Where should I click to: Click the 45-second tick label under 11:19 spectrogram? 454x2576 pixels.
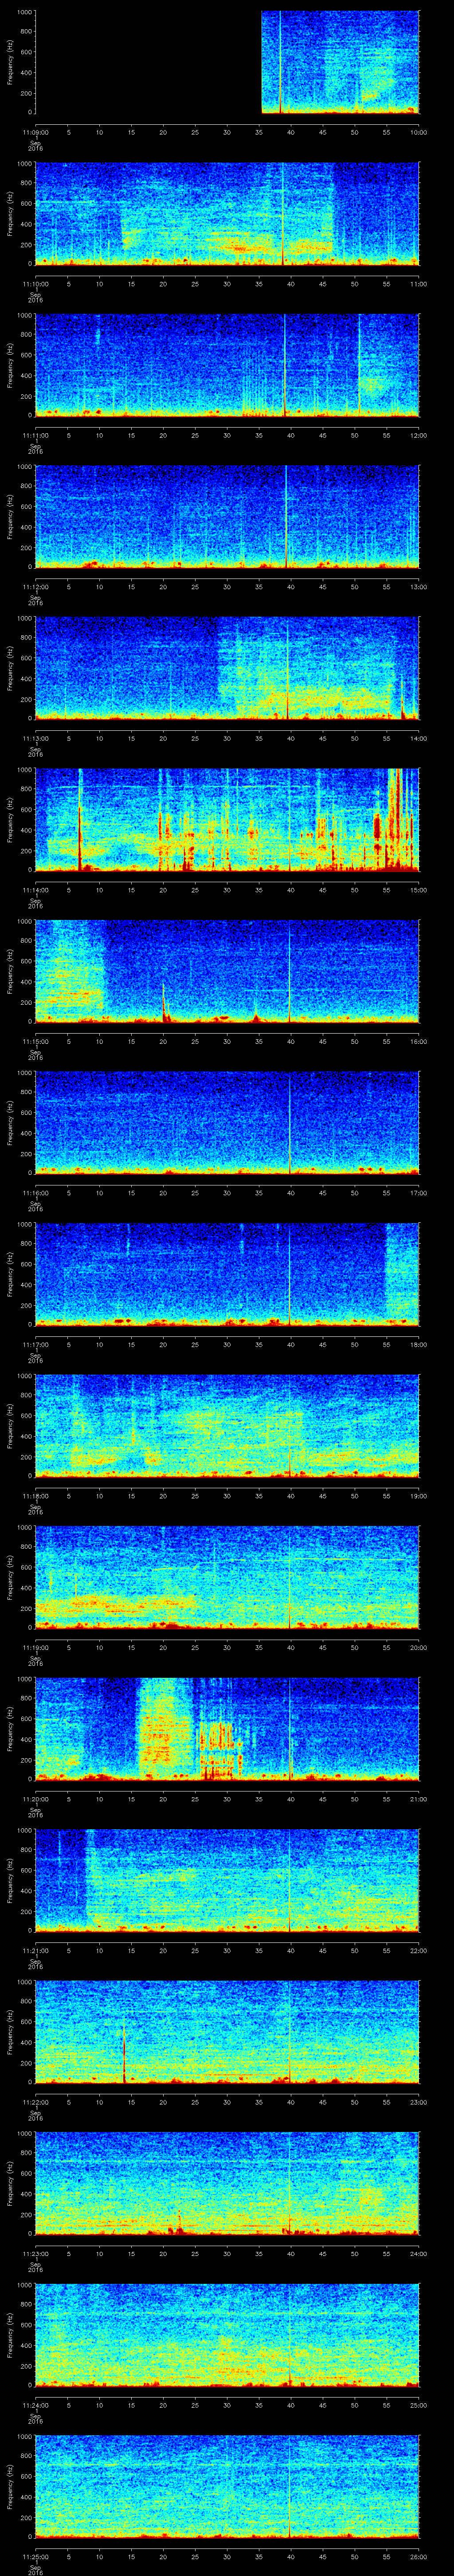pyautogui.click(x=322, y=1647)
